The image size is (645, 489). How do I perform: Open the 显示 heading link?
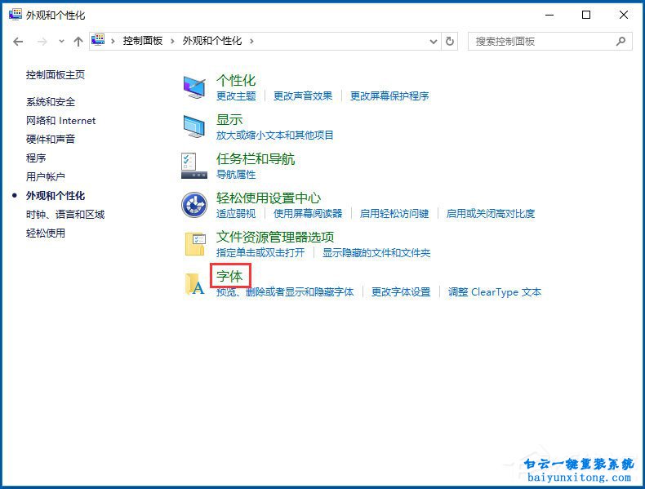(229, 120)
